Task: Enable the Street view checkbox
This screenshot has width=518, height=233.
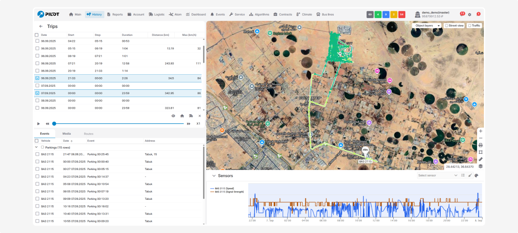Action: 447,25
